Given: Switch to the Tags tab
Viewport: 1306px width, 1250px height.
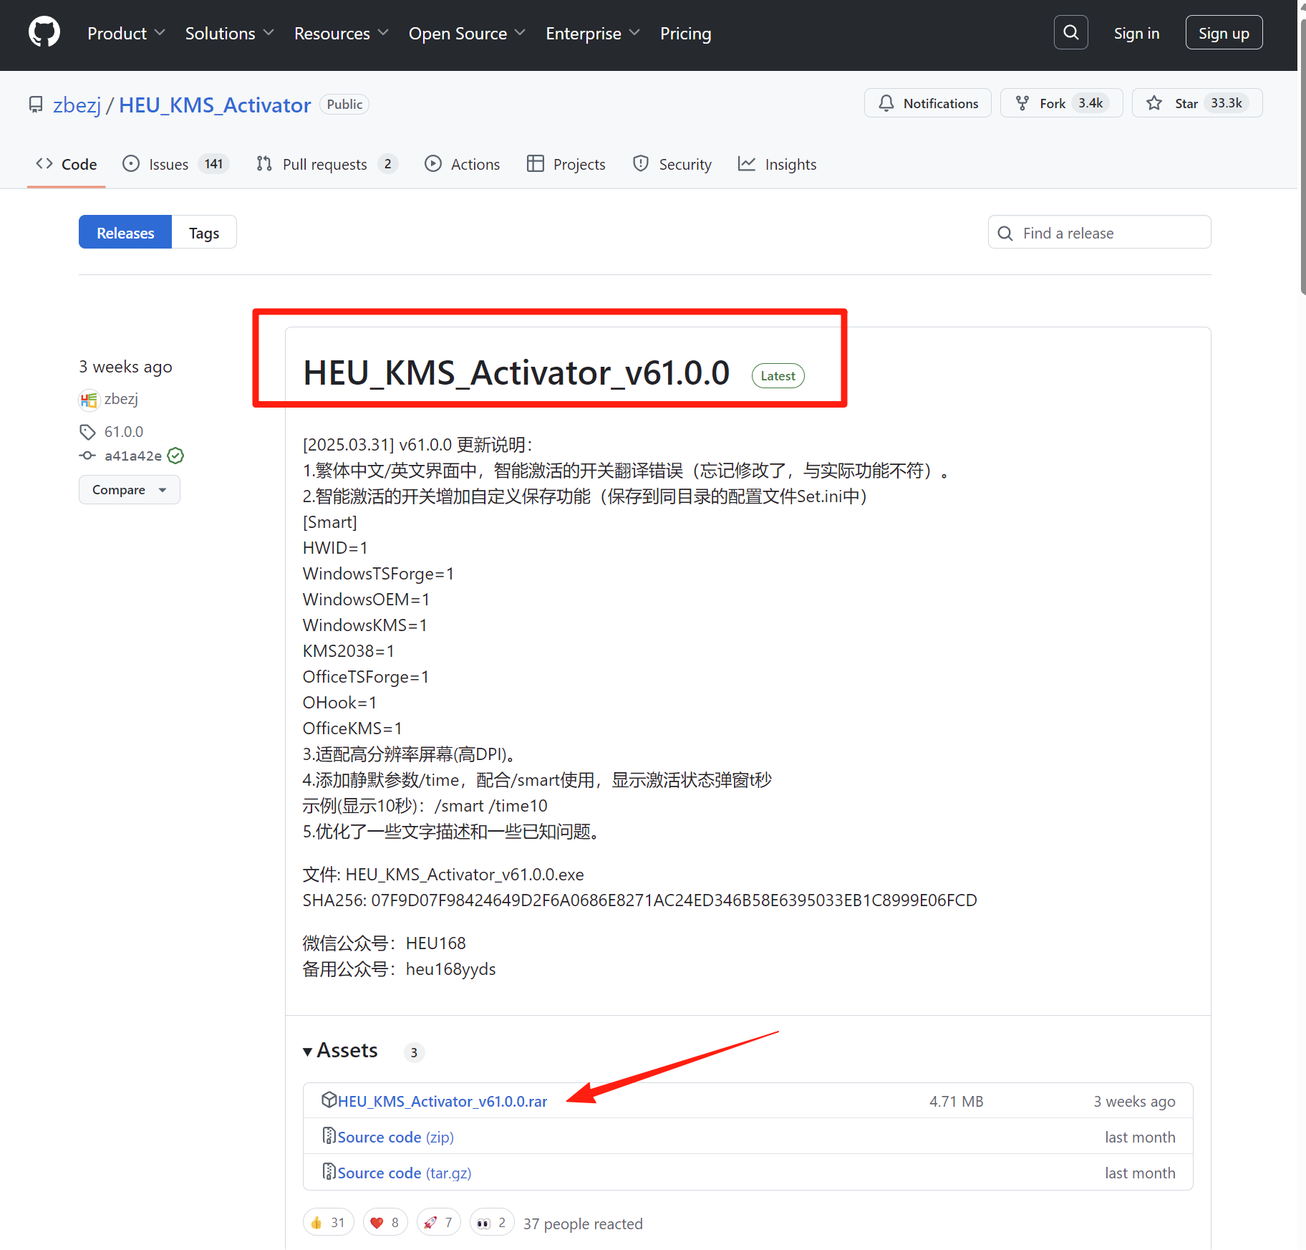Looking at the screenshot, I should coord(203,232).
